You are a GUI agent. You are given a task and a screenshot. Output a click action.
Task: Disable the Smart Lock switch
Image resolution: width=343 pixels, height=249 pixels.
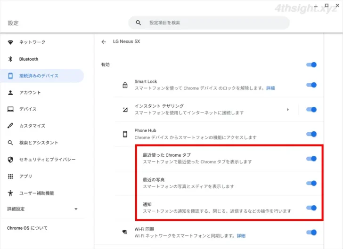pos(311,85)
